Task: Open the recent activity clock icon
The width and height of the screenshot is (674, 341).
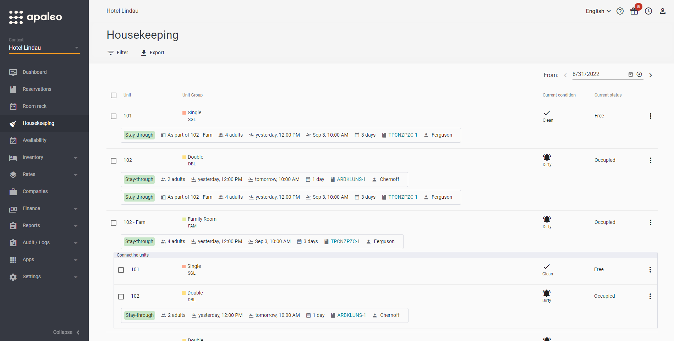Action: click(648, 11)
